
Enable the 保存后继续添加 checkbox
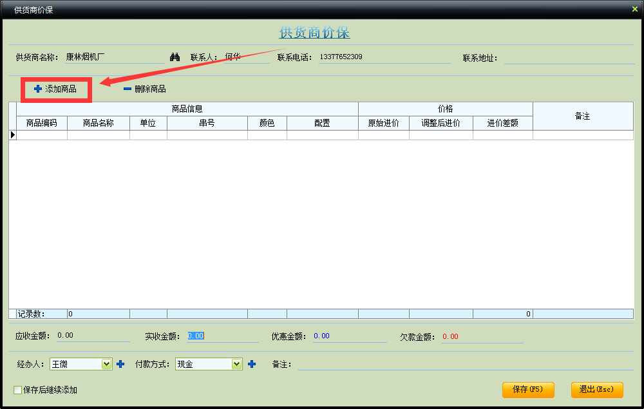[18, 390]
